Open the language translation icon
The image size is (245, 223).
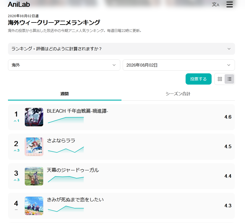click(x=215, y=4)
